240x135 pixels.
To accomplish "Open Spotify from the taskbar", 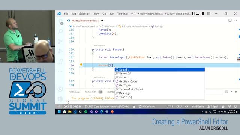I will tap(86, 112).
